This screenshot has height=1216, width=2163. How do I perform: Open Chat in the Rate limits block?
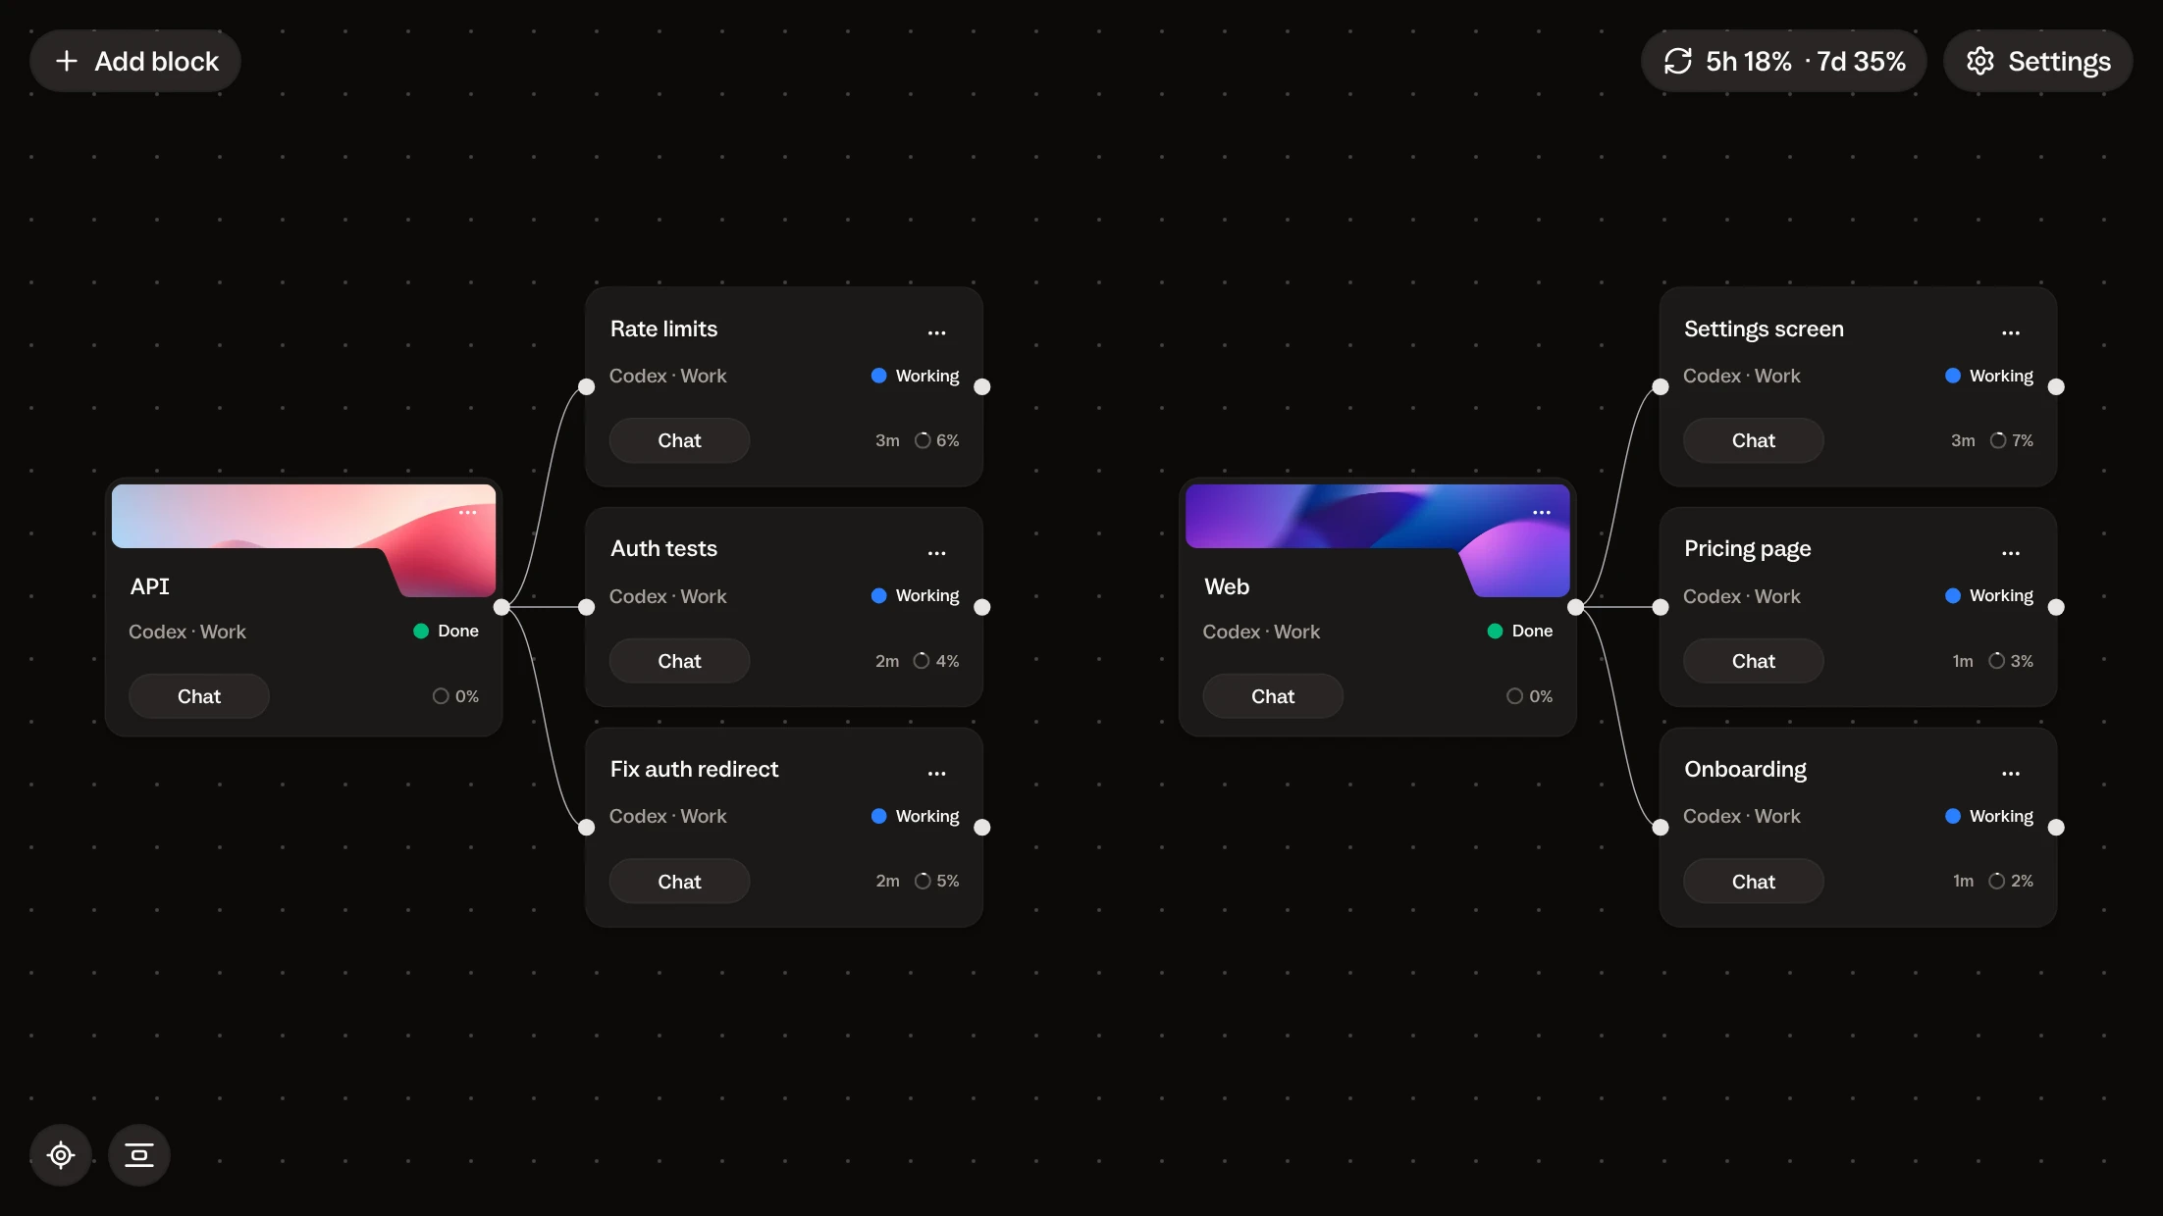tap(679, 440)
